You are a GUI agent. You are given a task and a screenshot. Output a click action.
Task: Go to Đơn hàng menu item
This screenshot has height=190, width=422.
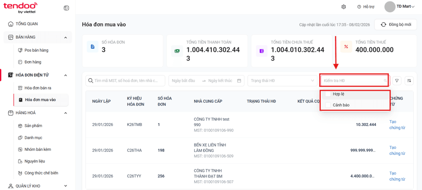33,62
